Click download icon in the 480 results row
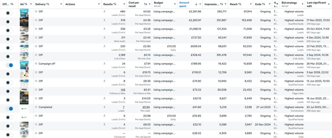The width and height of the screenshot is (332, 138). 104,11
